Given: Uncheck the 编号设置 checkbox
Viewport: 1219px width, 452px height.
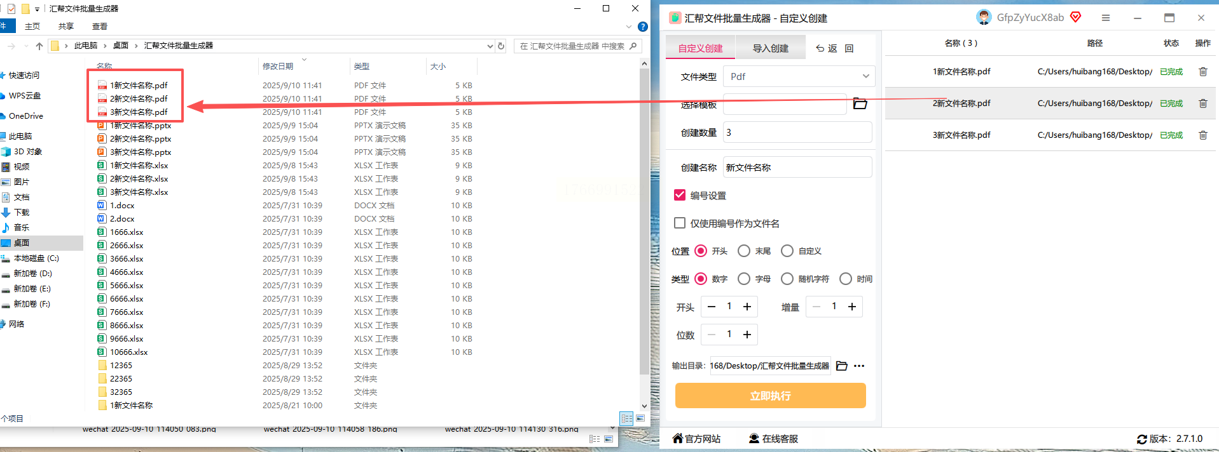Looking at the screenshot, I should click(680, 195).
